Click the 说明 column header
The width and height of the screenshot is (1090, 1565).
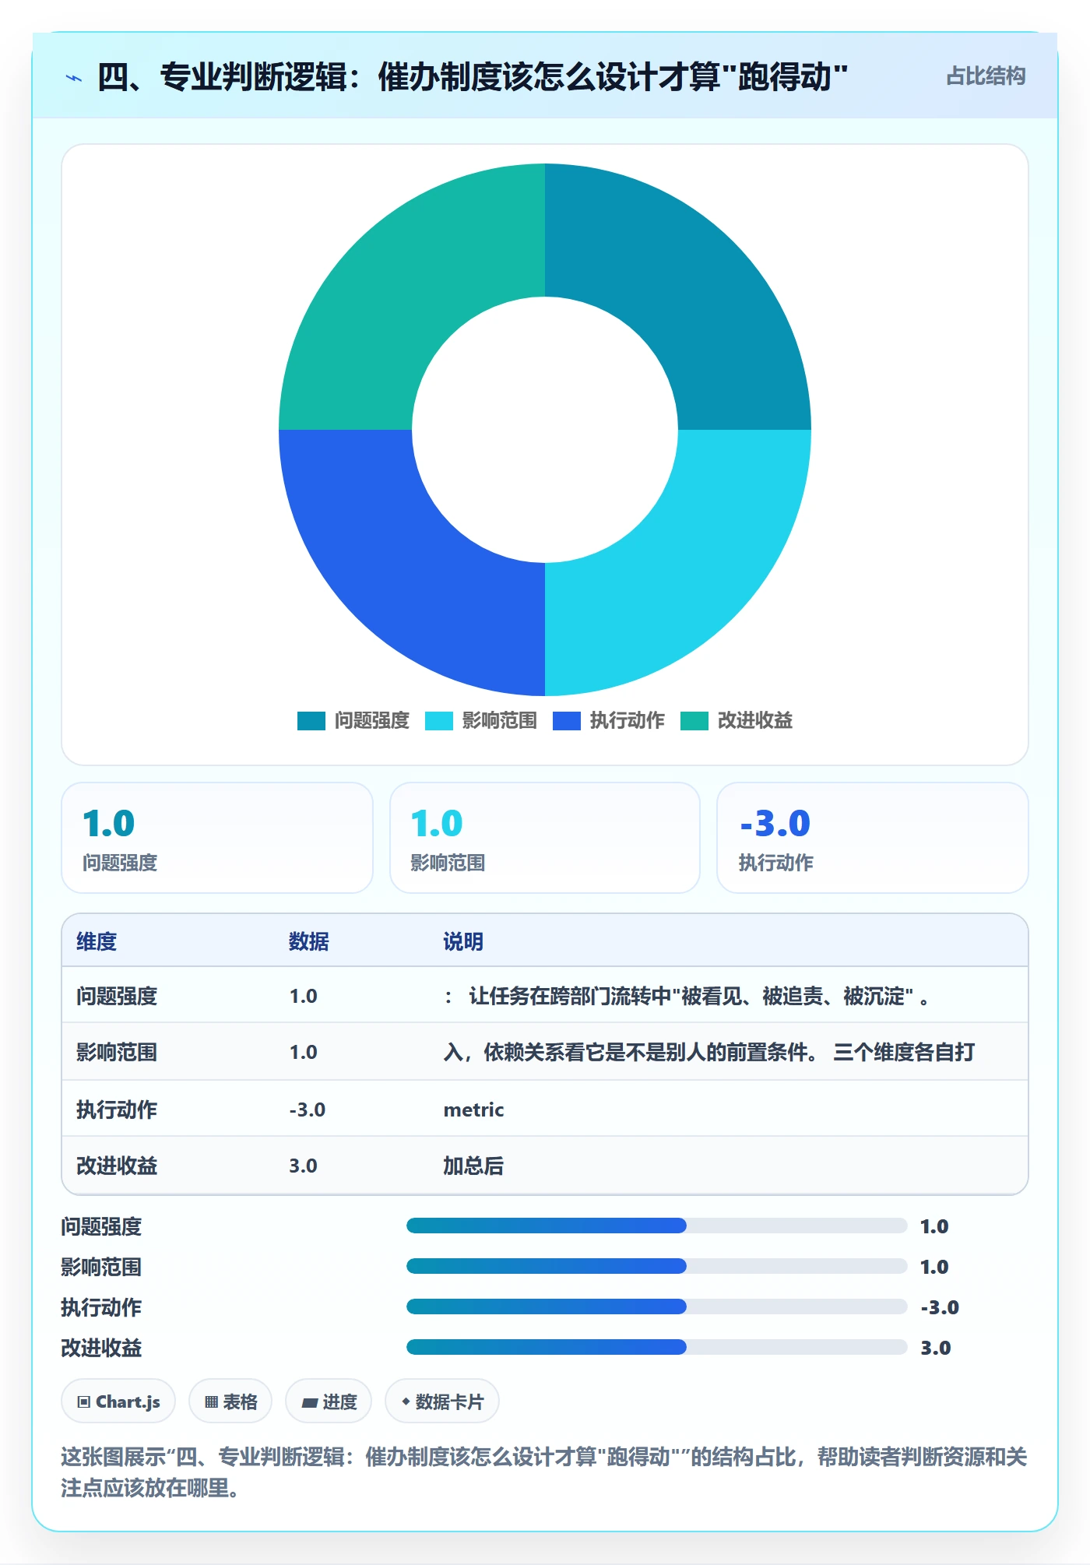pos(463,941)
